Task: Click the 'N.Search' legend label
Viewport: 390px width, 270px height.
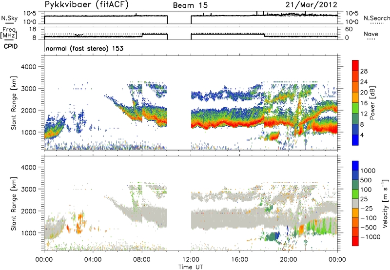Action: click(376, 18)
